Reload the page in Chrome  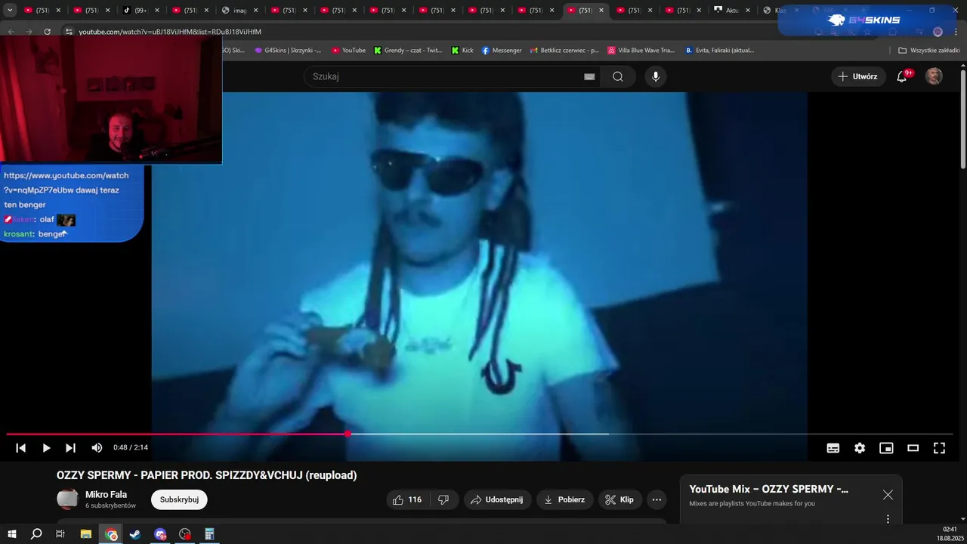[47, 32]
